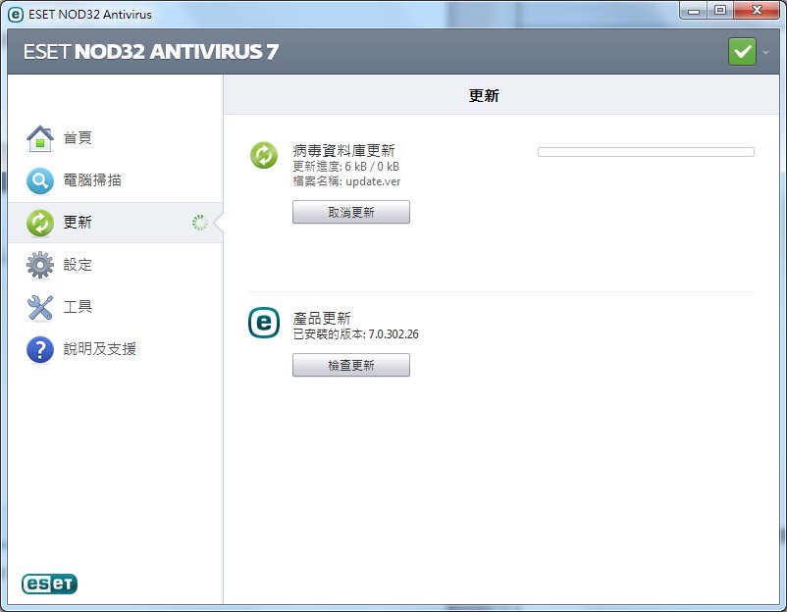Expand dropdown arrow beside status checkmark

765,52
